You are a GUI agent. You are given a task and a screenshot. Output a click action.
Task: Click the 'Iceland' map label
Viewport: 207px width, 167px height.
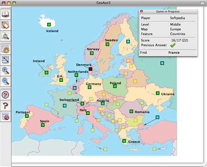[52, 31]
